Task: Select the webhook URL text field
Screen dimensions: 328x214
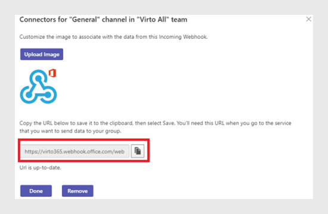Action: [75, 151]
